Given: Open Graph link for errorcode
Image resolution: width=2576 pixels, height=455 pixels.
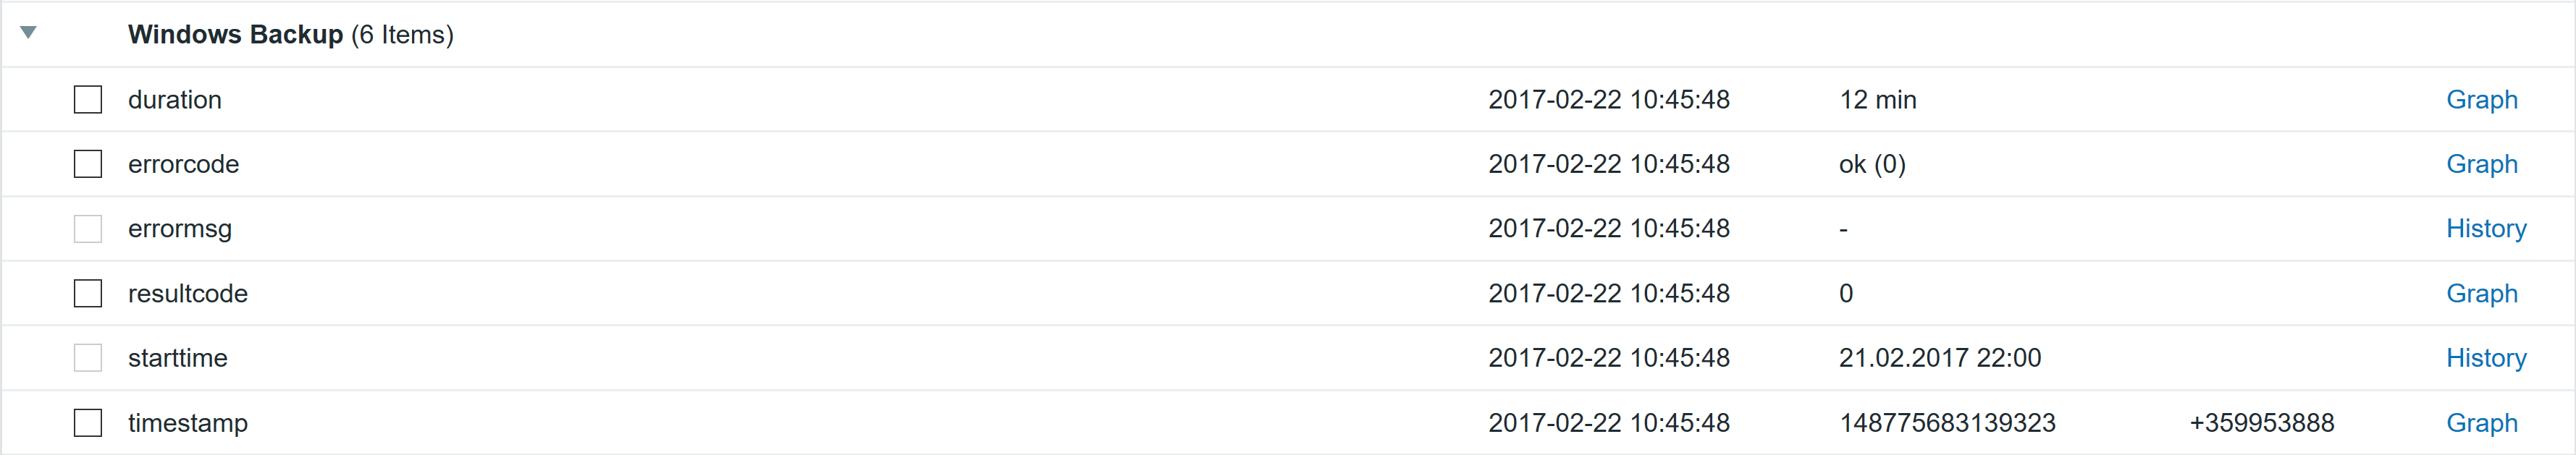Looking at the screenshot, I should pyautogui.click(x=2481, y=164).
